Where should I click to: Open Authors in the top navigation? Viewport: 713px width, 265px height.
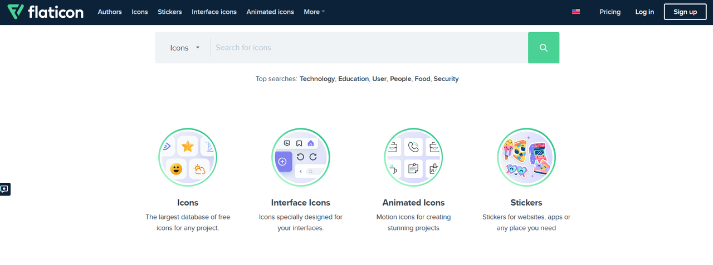[110, 12]
